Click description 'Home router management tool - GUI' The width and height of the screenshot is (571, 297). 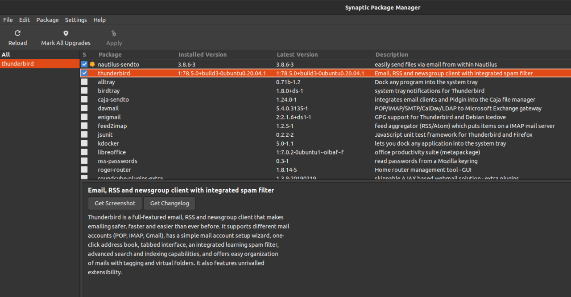tap(423, 170)
